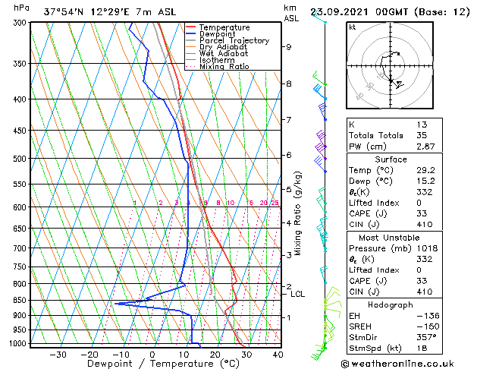477x369 pixels.
Task: Click the date 23.09.2021 00GMT header
Action: point(359,12)
